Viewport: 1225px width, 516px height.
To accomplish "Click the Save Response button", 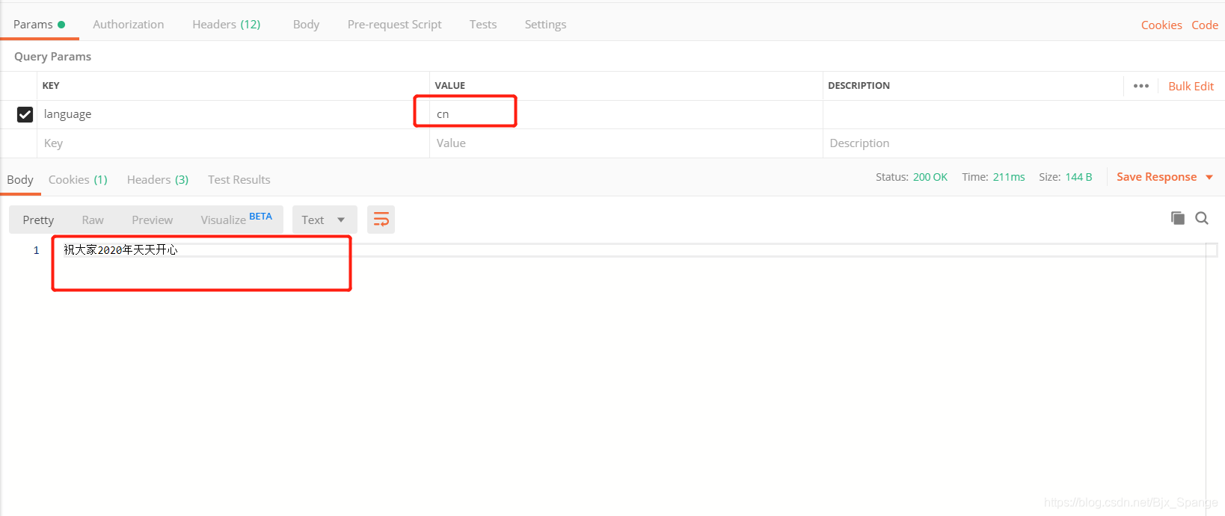I will coord(1156,176).
